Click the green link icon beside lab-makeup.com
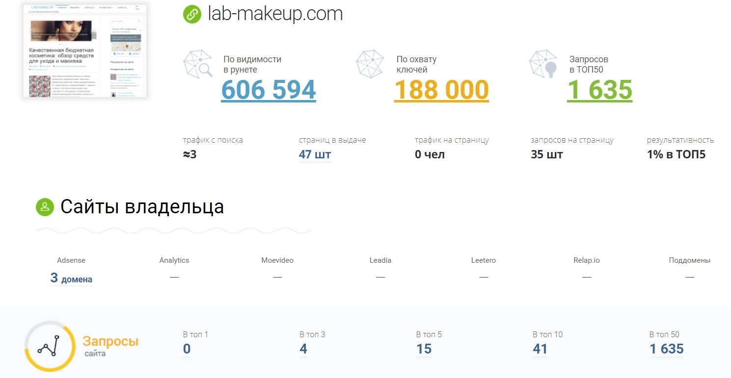Screen dimensions: 731x378 (192, 14)
